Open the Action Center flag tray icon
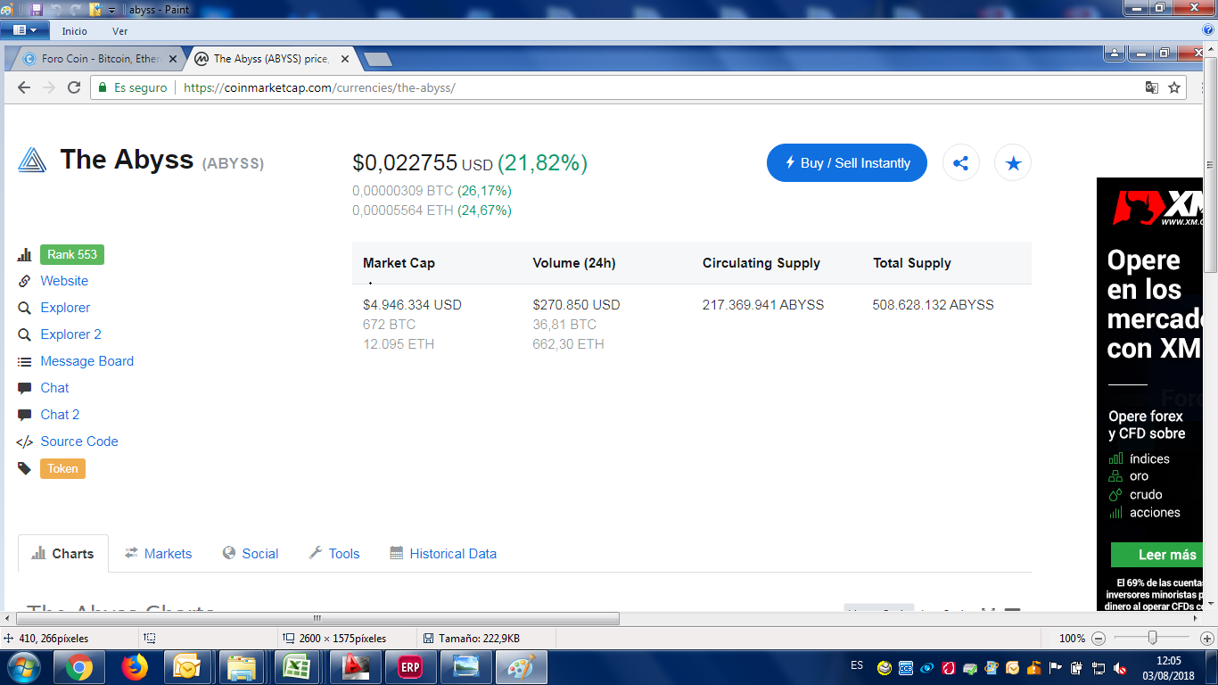Viewport: 1218px width, 685px height. click(1056, 667)
